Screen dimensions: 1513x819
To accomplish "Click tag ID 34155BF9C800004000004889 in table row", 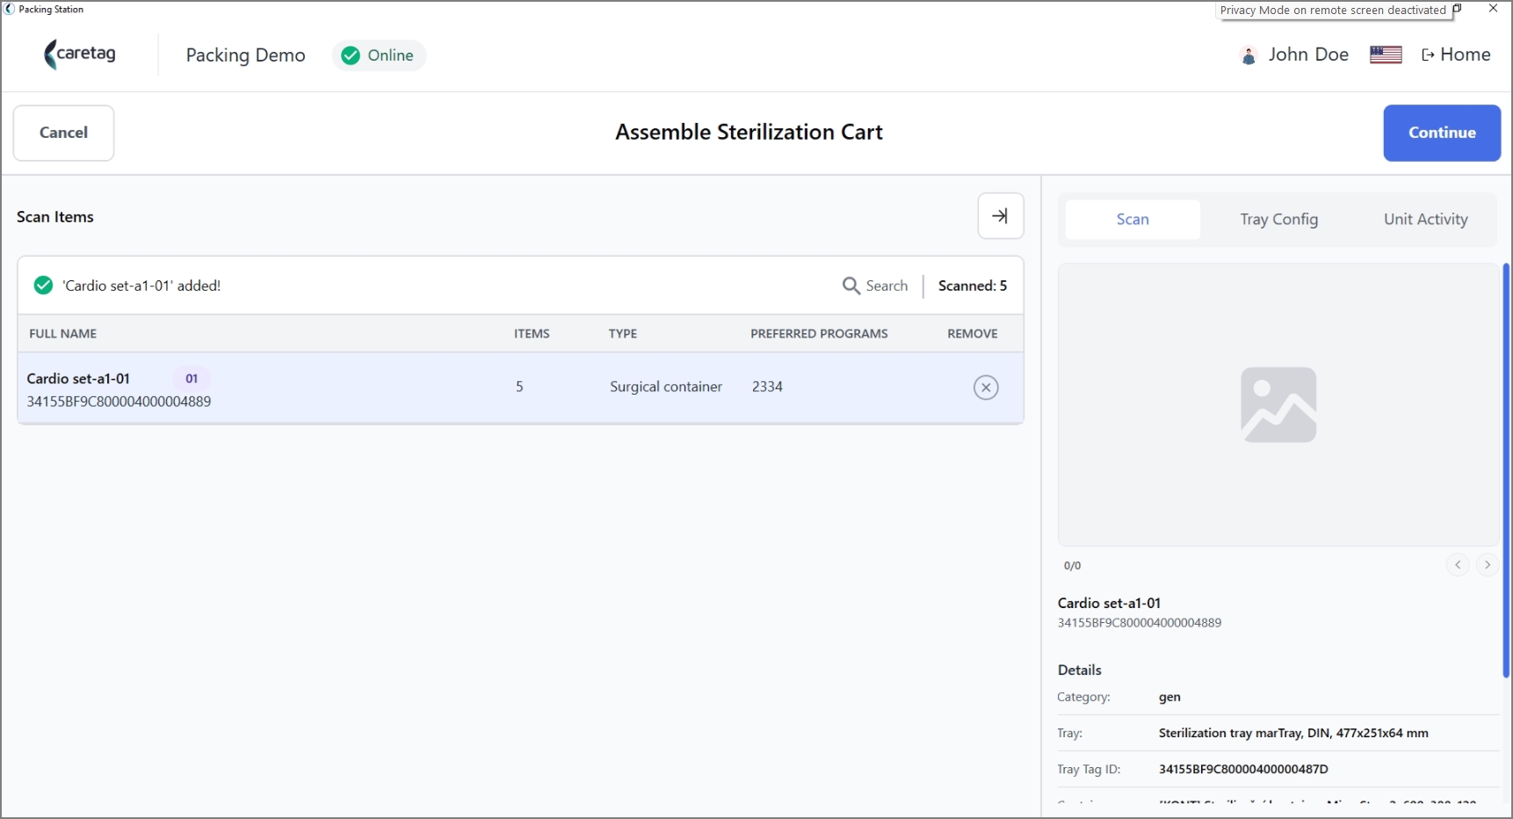I will pyautogui.click(x=119, y=402).
